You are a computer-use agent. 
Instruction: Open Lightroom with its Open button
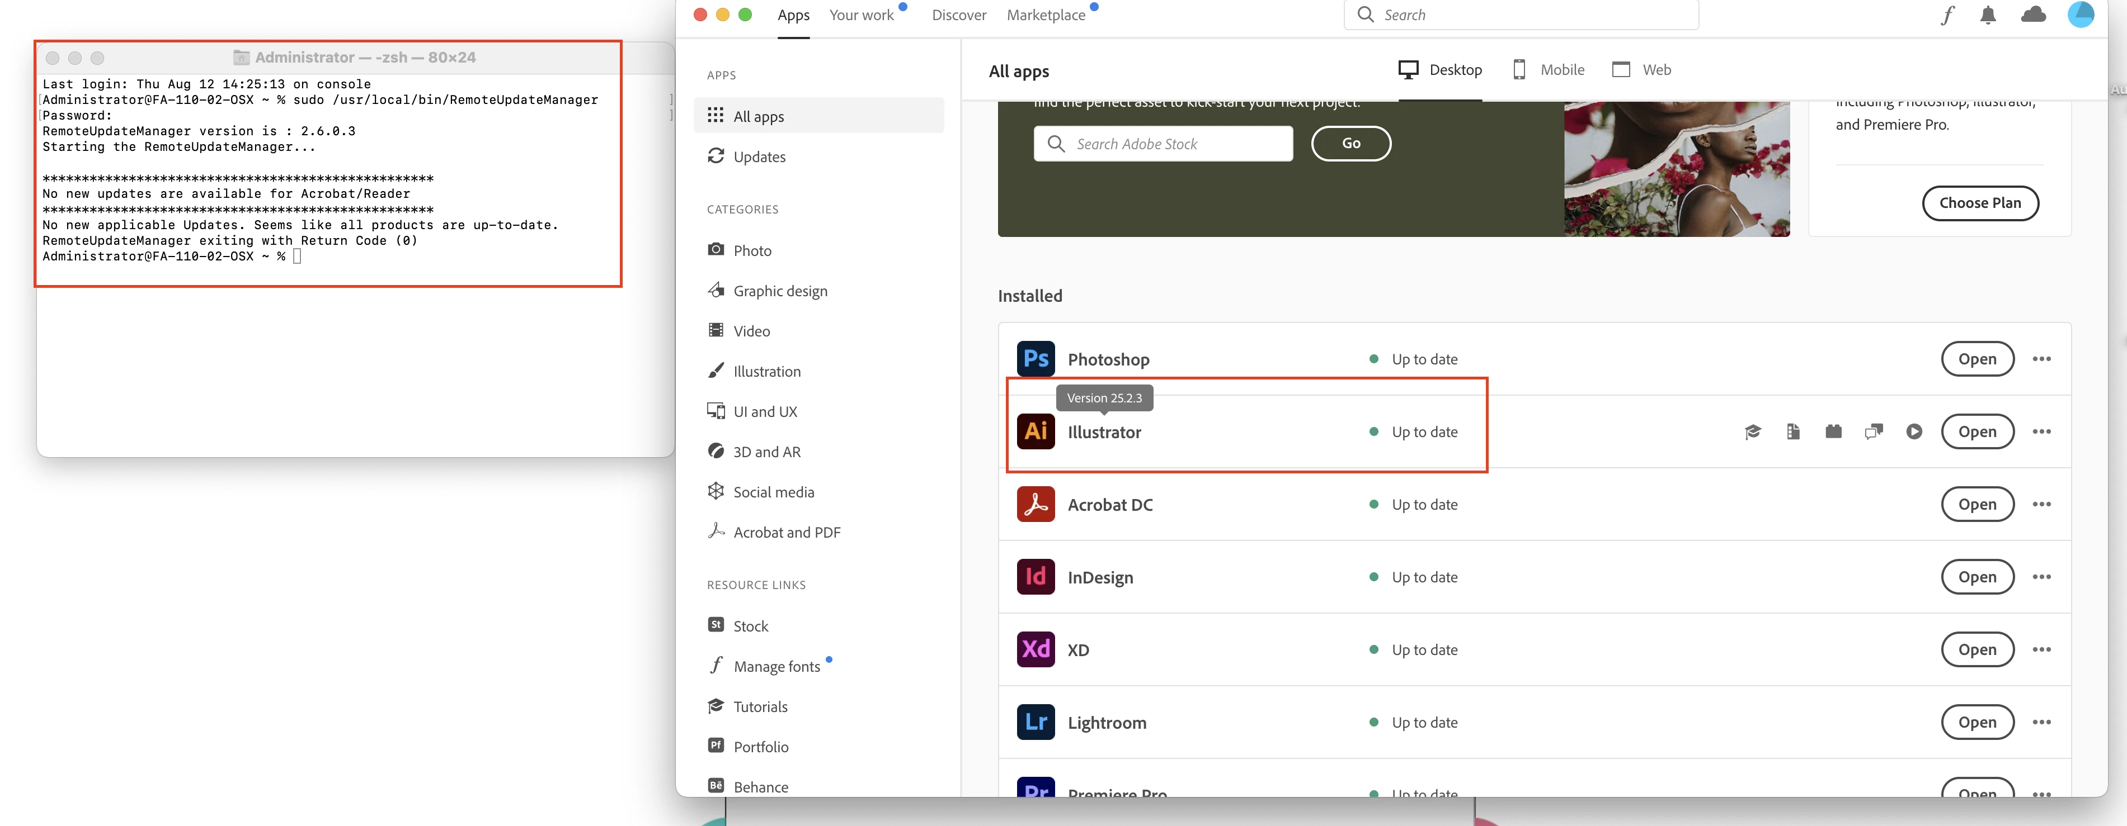[1977, 722]
